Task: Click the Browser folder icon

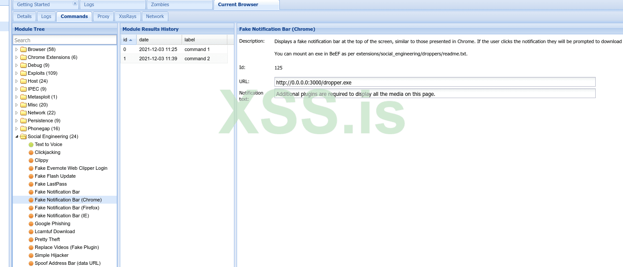Action: click(23, 49)
